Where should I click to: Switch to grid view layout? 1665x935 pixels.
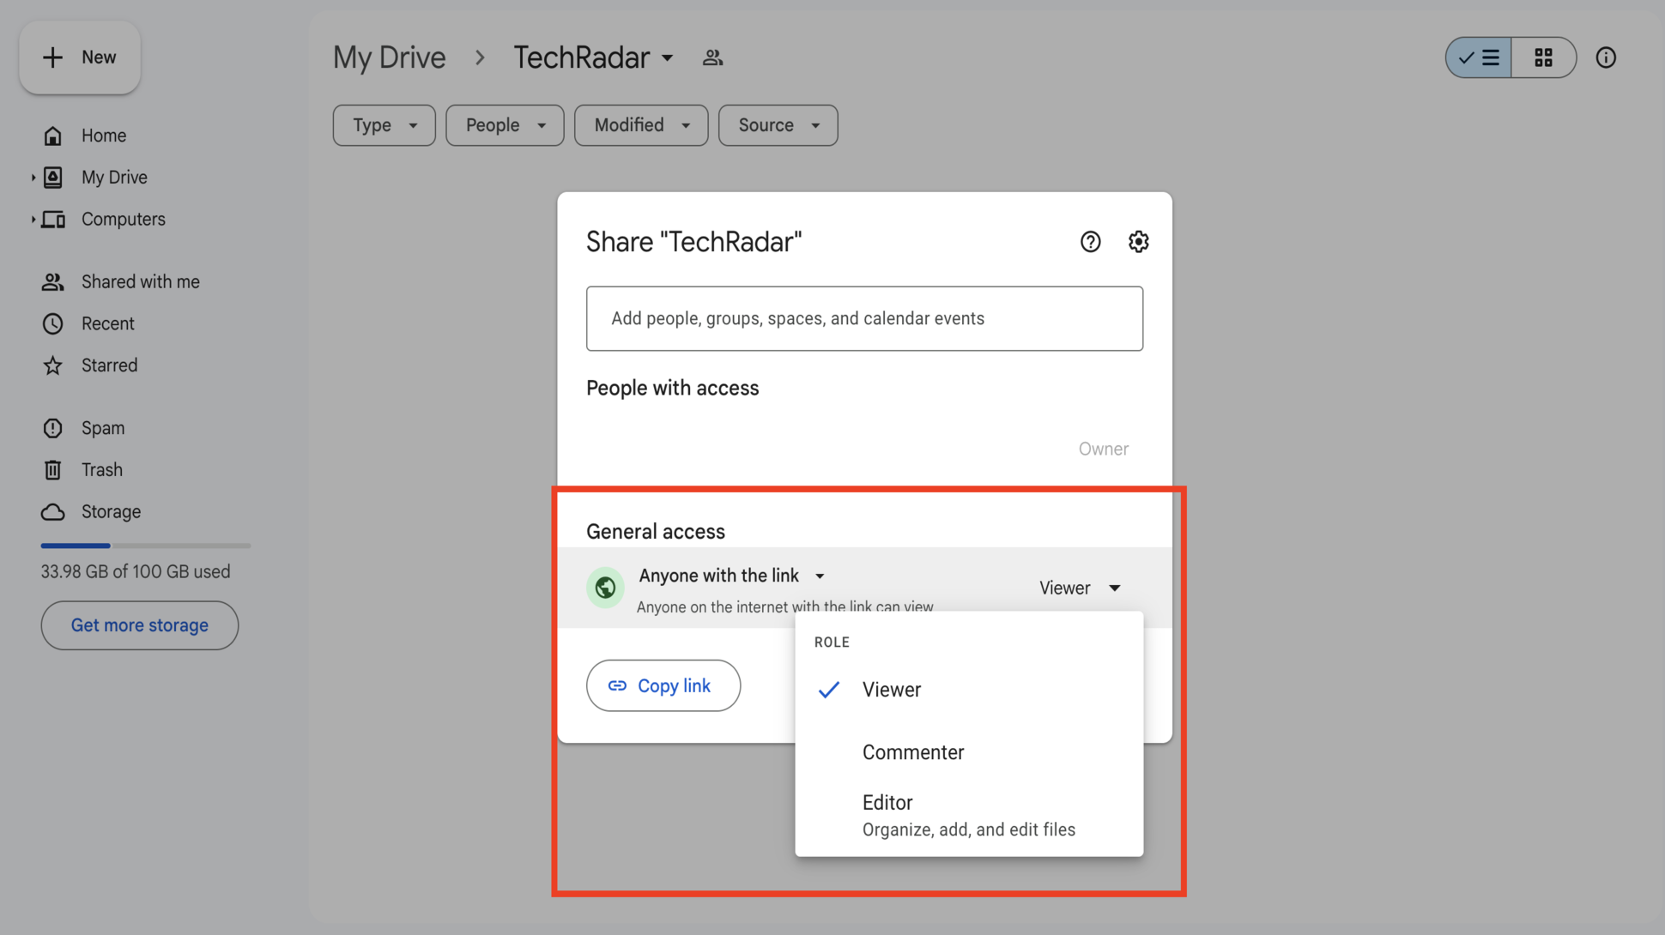(1543, 57)
